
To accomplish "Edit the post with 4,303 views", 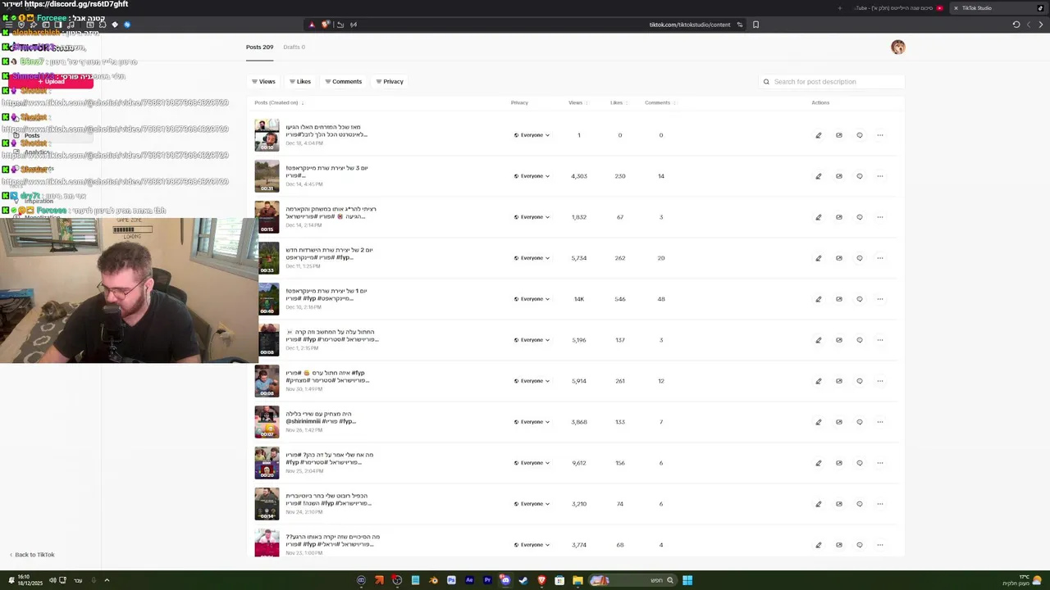I will (x=818, y=176).
